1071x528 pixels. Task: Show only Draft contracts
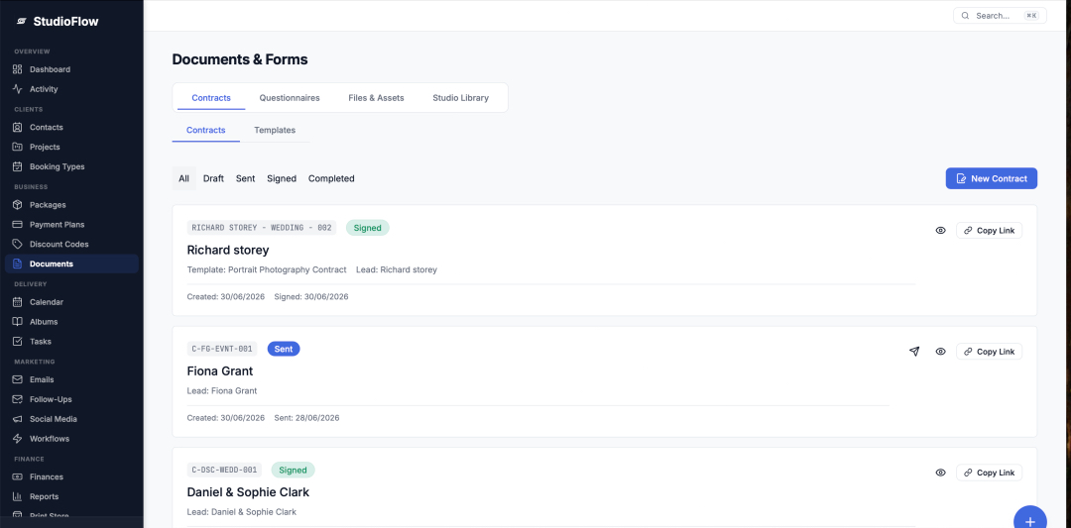213,178
